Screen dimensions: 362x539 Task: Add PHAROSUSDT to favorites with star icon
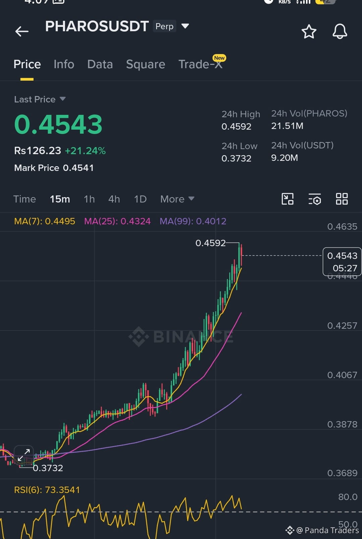(309, 32)
